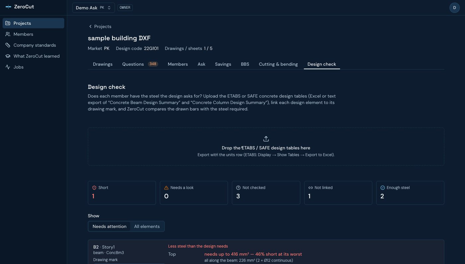Switch to the BBS tab
Image resolution: width=465 pixels, height=264 pixels.
point(245,64)
